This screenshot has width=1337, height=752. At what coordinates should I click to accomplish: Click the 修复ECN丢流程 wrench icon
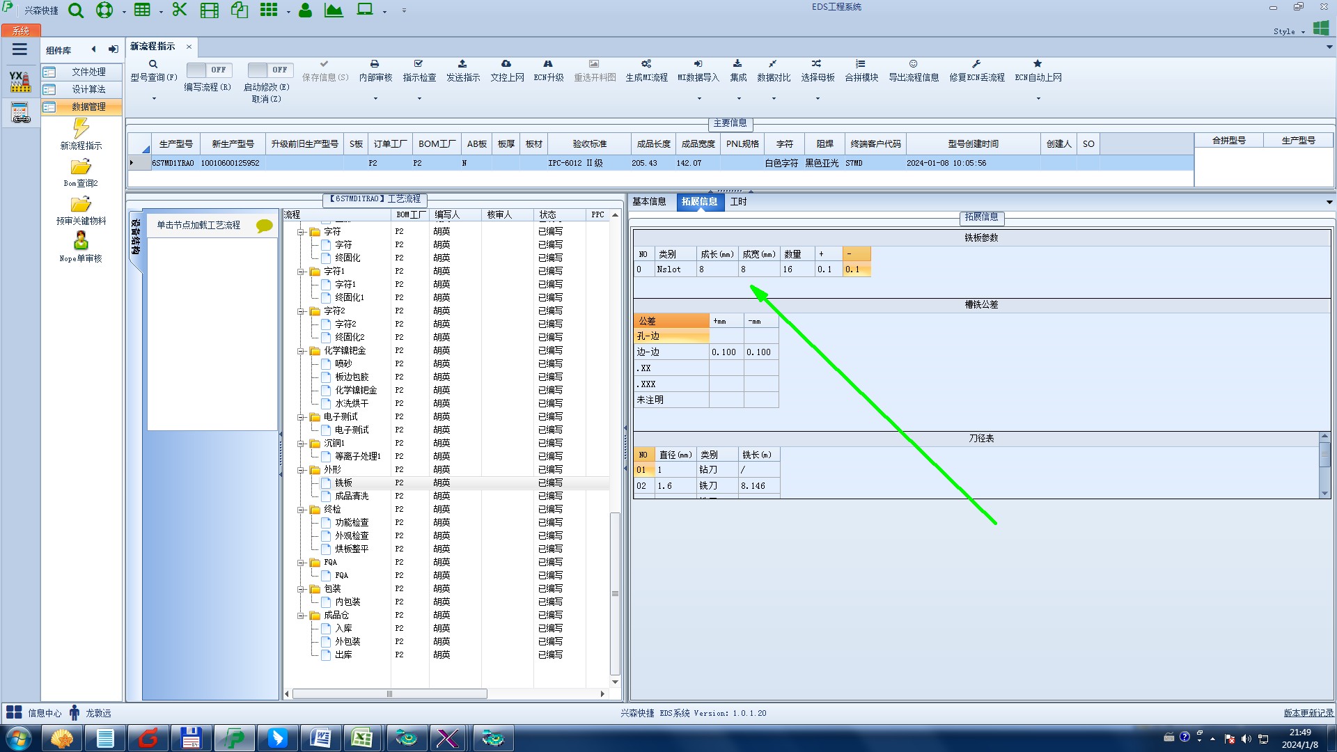point(976,64)
